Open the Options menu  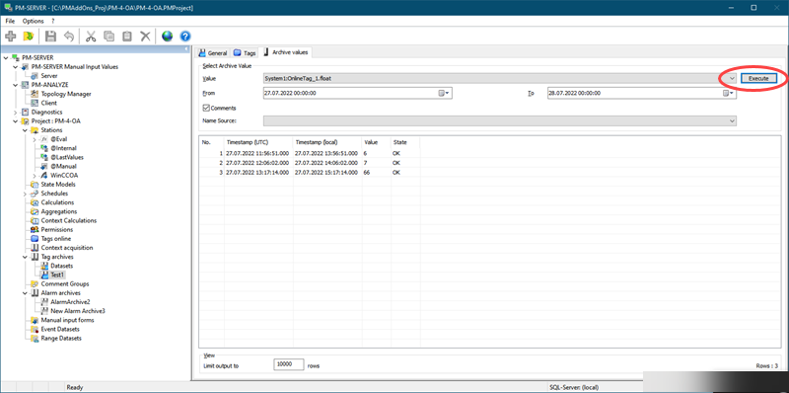point(33,21)
